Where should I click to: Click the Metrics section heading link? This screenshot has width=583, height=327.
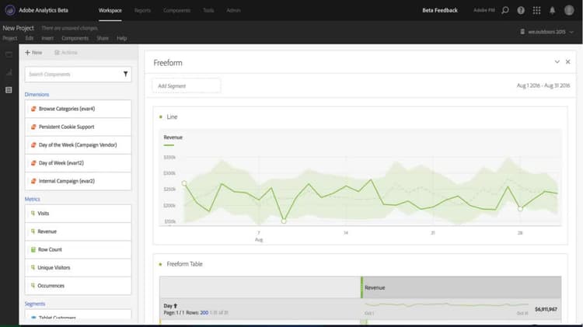[33, 199]
